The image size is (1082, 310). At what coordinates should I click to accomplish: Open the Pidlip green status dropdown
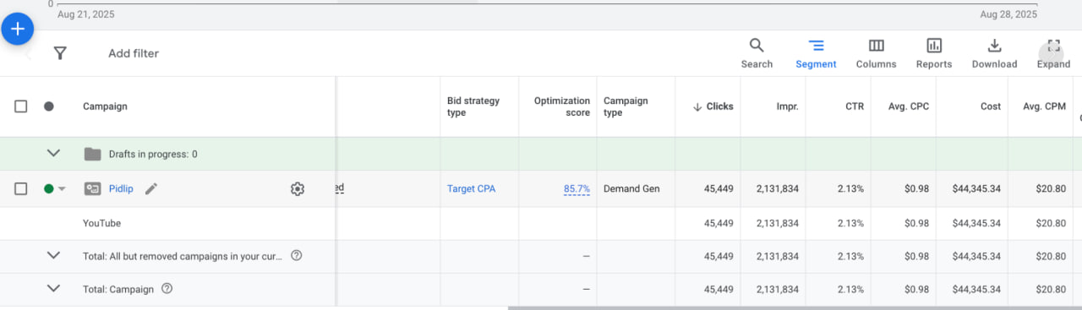55,189
